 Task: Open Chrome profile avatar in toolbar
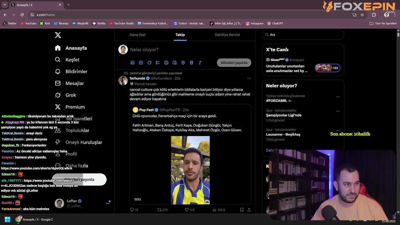pos(387,15)
